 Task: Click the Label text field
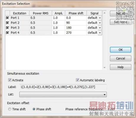click(x=63, y=87)
